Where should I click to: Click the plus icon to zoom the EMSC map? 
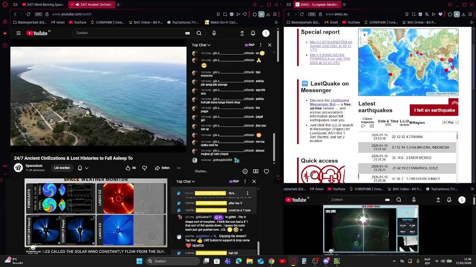(x=364, y=34)
